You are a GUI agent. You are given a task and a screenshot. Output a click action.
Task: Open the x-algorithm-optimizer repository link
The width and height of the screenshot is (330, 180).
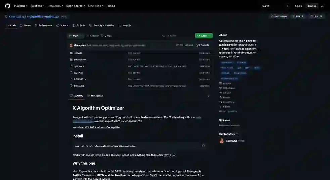click(43, 16)
